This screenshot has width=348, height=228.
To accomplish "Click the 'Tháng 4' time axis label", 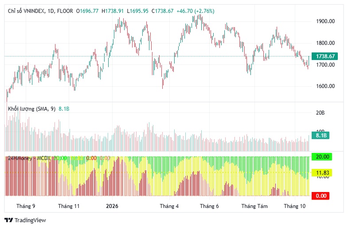I will pos(169,206).
